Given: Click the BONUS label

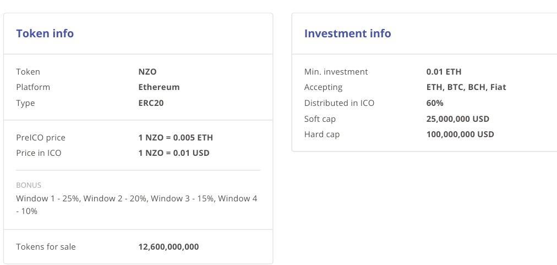Looking at the screenshot, I should coord(29,185).
